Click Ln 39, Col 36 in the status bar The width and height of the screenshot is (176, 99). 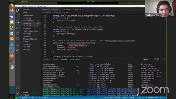(x=111, y=98)
